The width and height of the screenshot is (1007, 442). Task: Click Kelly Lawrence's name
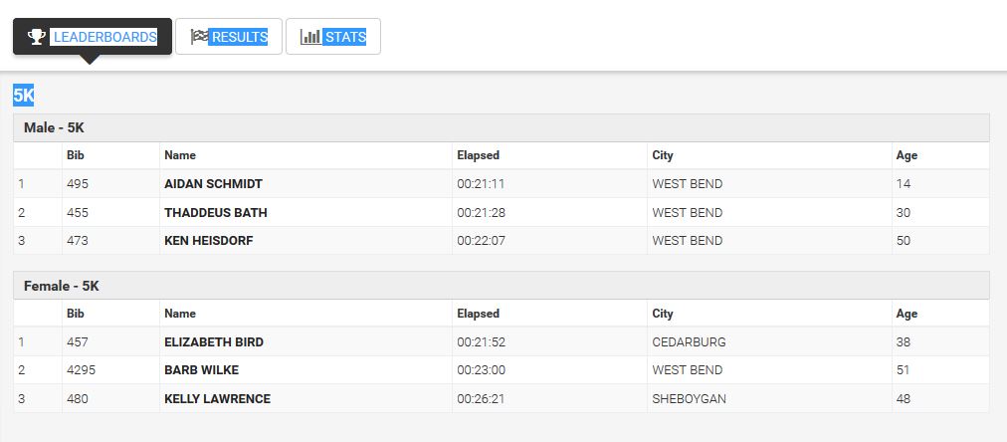[x=217, y=399]
